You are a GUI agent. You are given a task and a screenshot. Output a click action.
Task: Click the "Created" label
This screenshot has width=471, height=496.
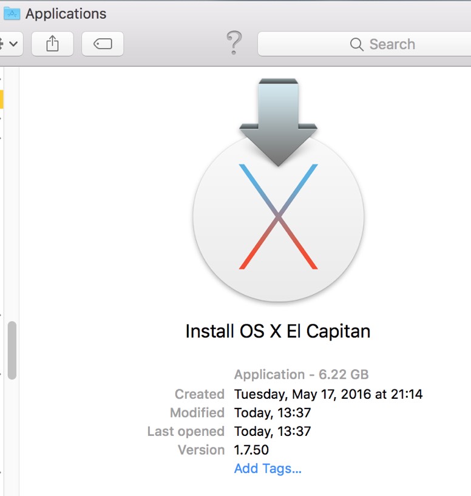200,394
